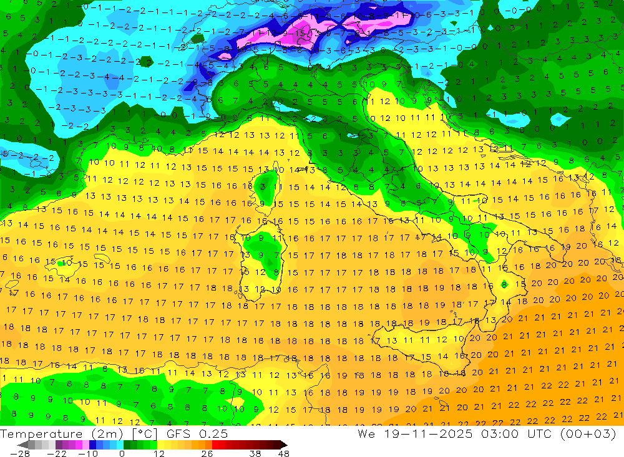The width and height of the screenshot is (624, 457).
Task: Click the '-22' legend value
Action: tap(57, 453)
